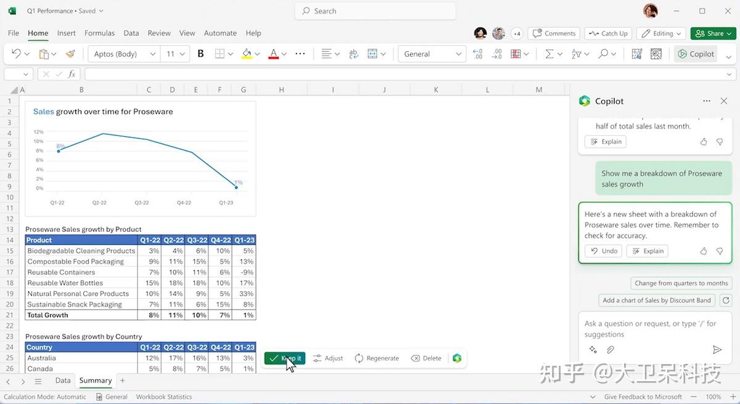Click Explain under the new sheet response
The height and width of the screenshot is (404, 740).
(647, 251)
